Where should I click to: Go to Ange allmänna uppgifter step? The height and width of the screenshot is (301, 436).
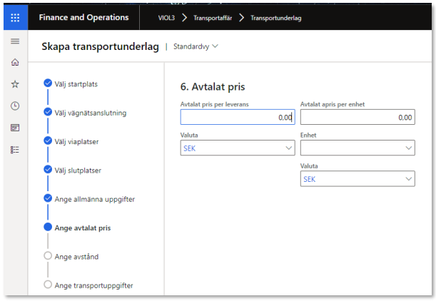coord(93,198)
